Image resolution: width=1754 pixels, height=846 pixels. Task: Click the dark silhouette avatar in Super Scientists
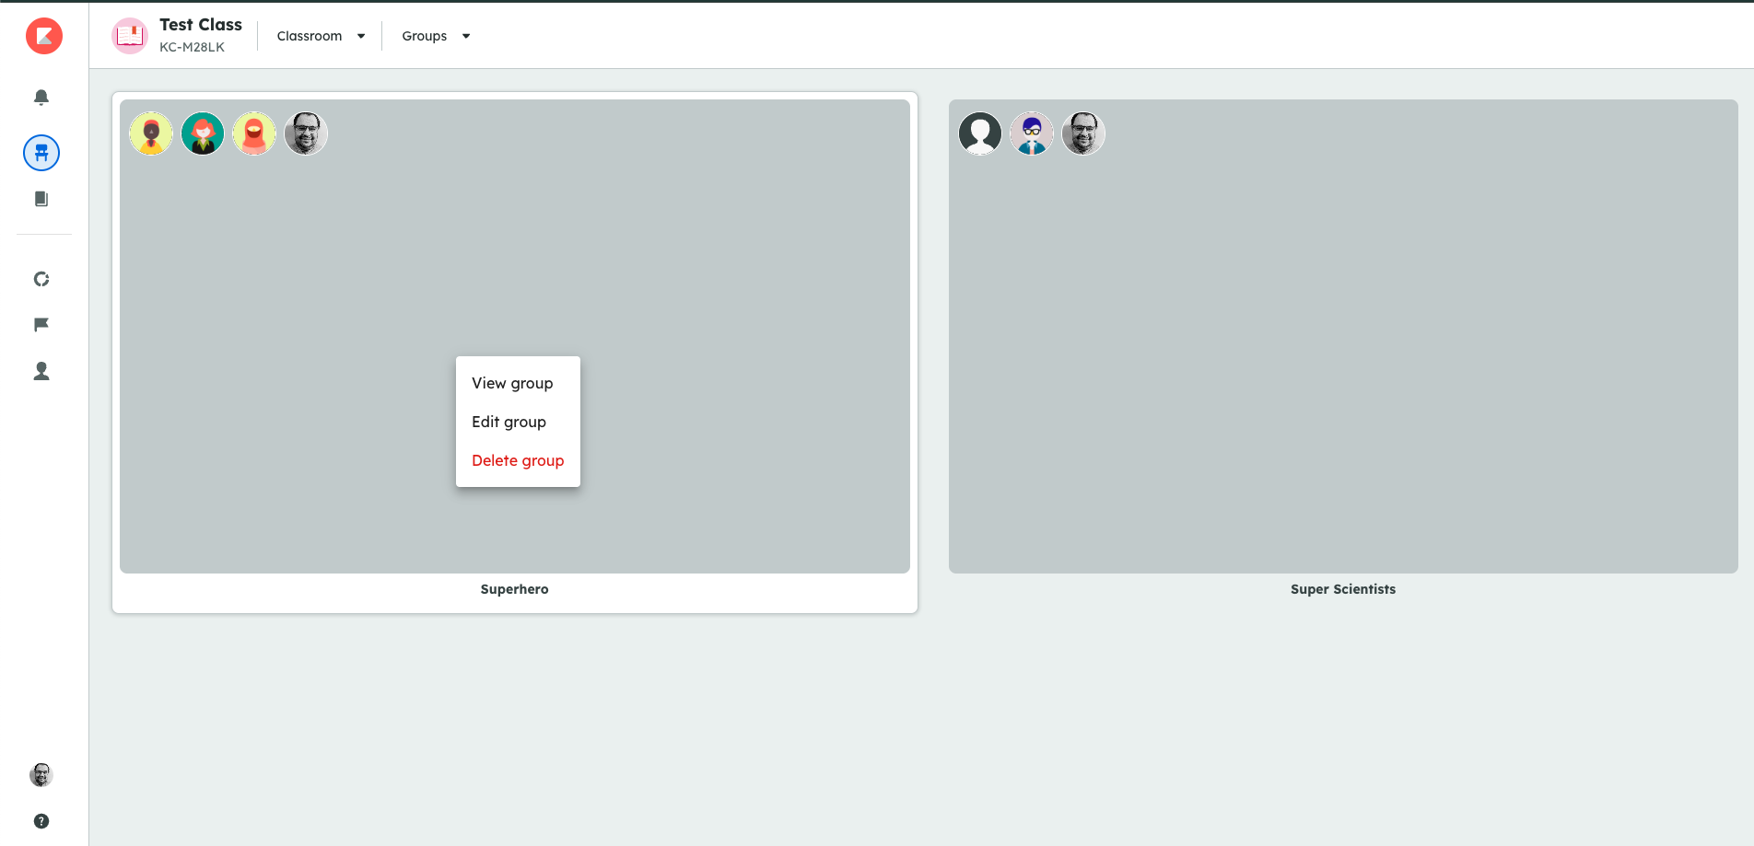pyautogui.click(x=980, y=133)
